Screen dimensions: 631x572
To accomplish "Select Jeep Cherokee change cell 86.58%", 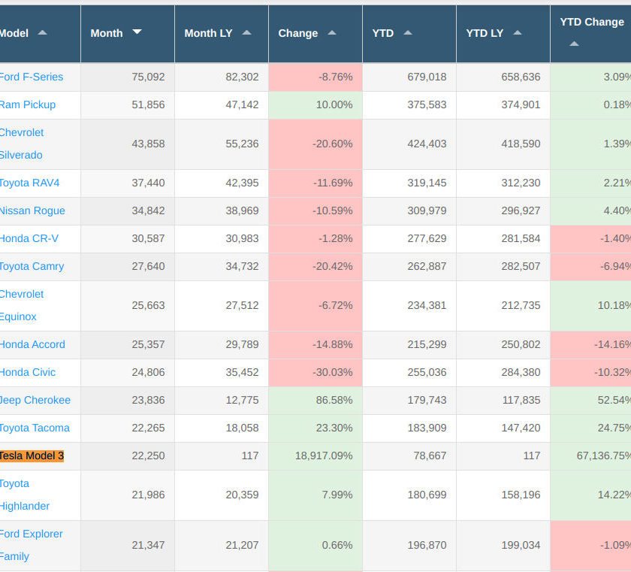I will click(315, 401).
